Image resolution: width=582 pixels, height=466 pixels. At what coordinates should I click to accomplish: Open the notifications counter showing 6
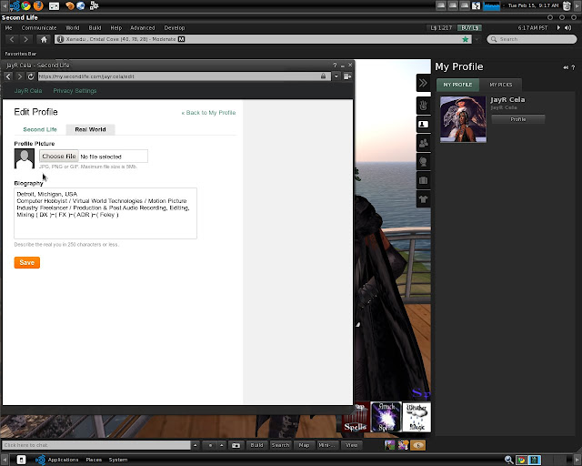tap(418, 445)
